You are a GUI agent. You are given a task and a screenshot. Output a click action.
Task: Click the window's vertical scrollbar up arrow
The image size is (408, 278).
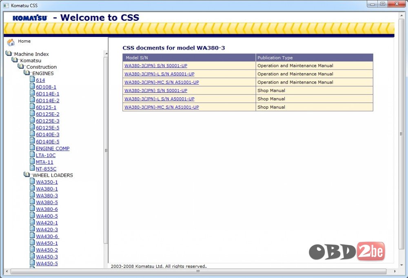[x=401, y=15]
